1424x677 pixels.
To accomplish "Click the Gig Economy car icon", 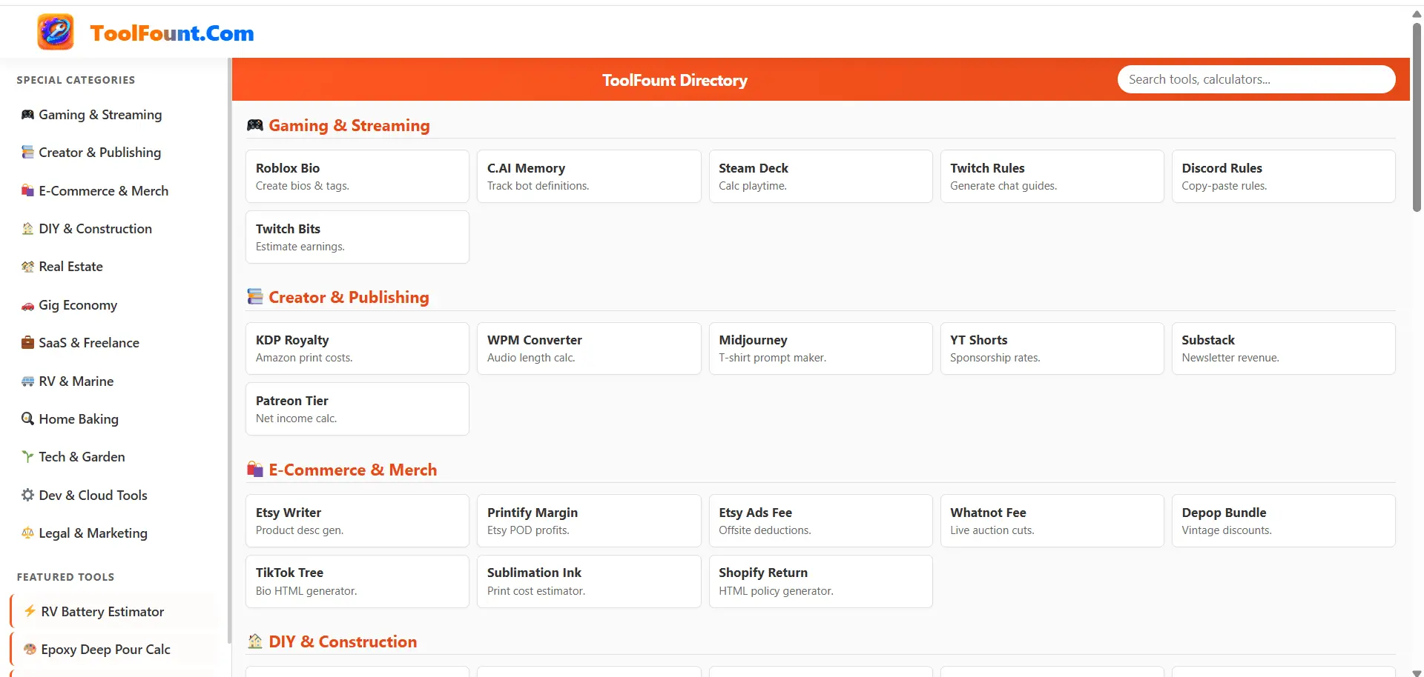I will tap(27, 305).
